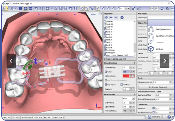Screen dimensions: 175x121
Task: Click the red horizontal move arrow gizmo
Action: tap(25, 73)
